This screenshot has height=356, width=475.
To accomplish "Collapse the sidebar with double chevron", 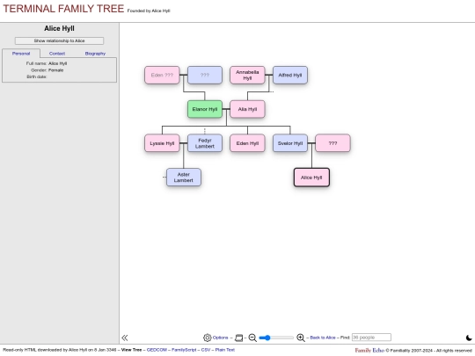I will 125,338.
